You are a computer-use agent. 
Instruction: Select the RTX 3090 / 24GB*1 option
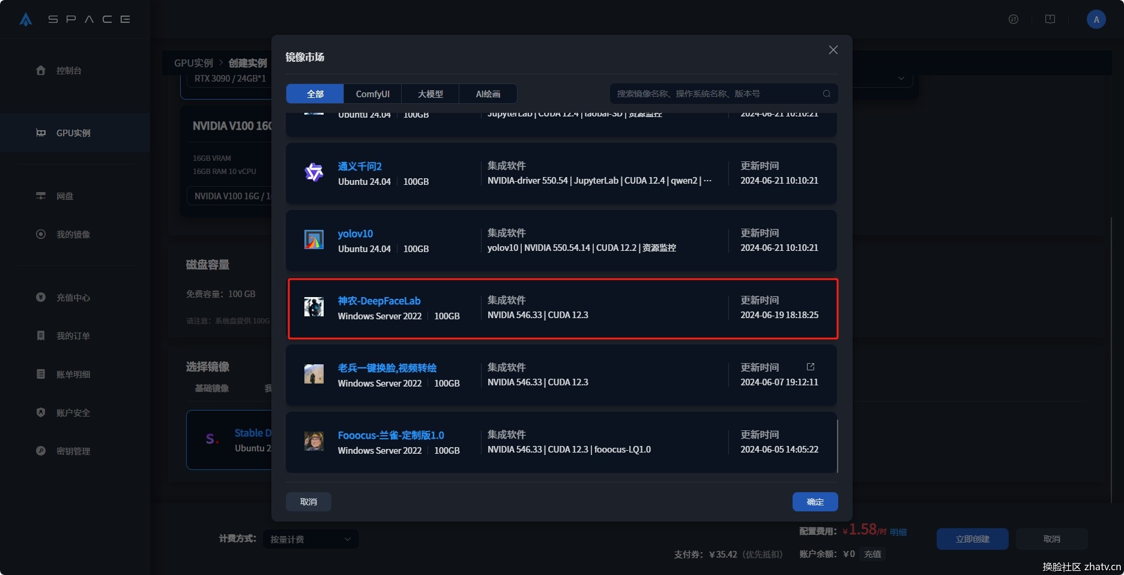pyautogui.click(x=230, y=79)
